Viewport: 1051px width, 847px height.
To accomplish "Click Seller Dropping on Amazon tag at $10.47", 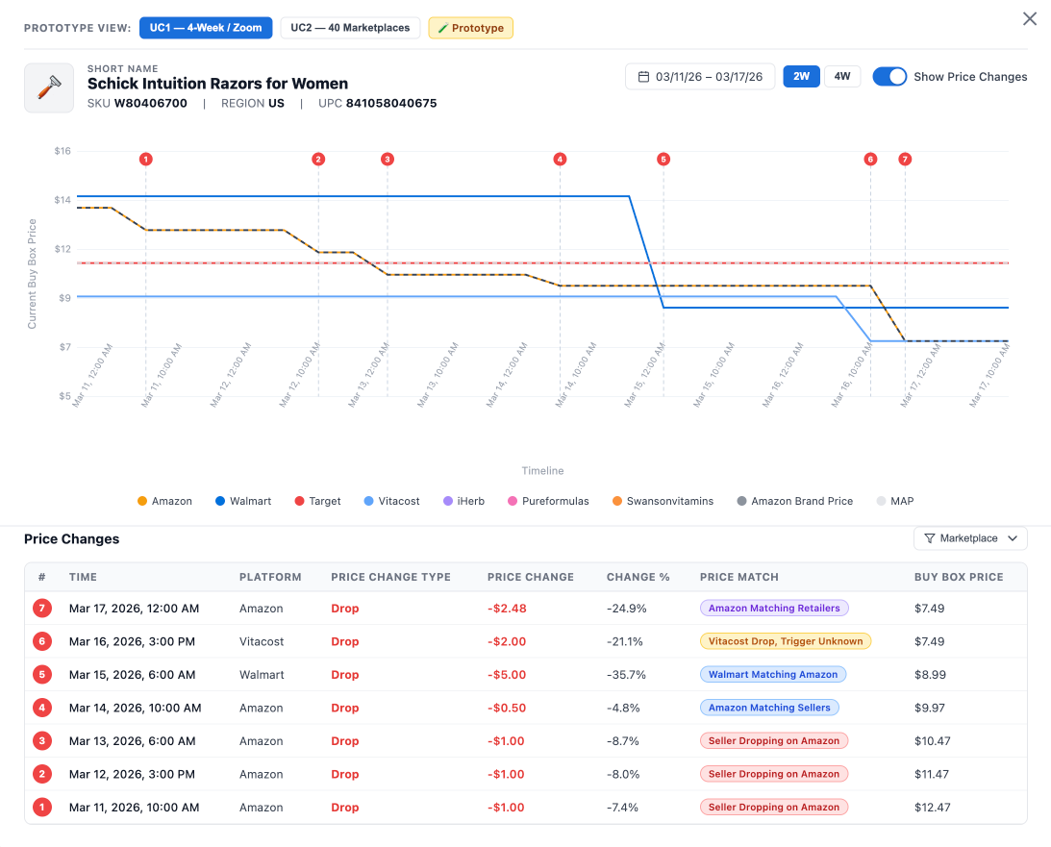I will click(774, 740).
